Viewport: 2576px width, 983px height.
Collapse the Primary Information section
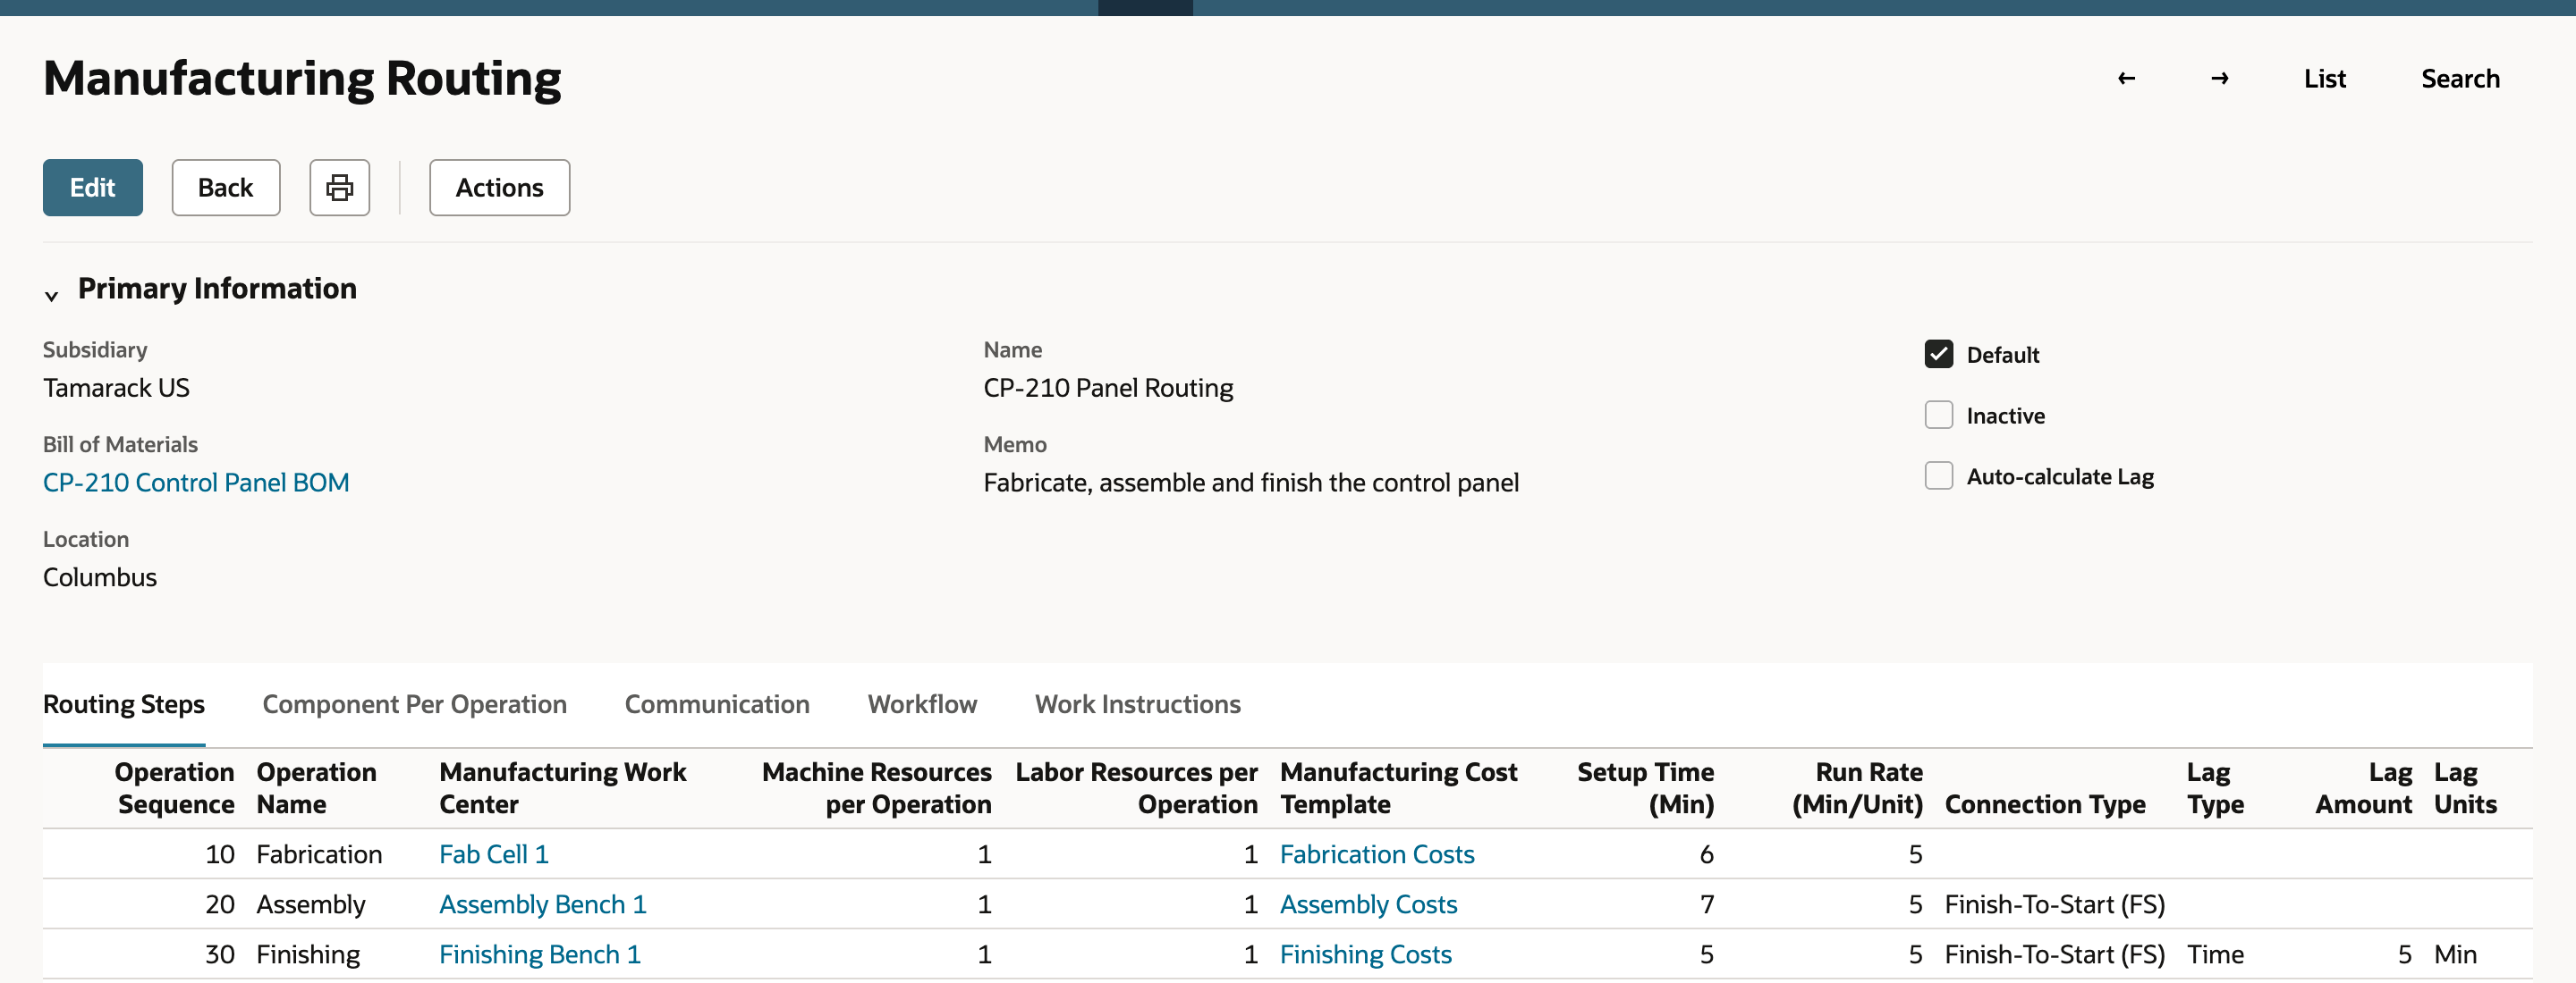52,295
